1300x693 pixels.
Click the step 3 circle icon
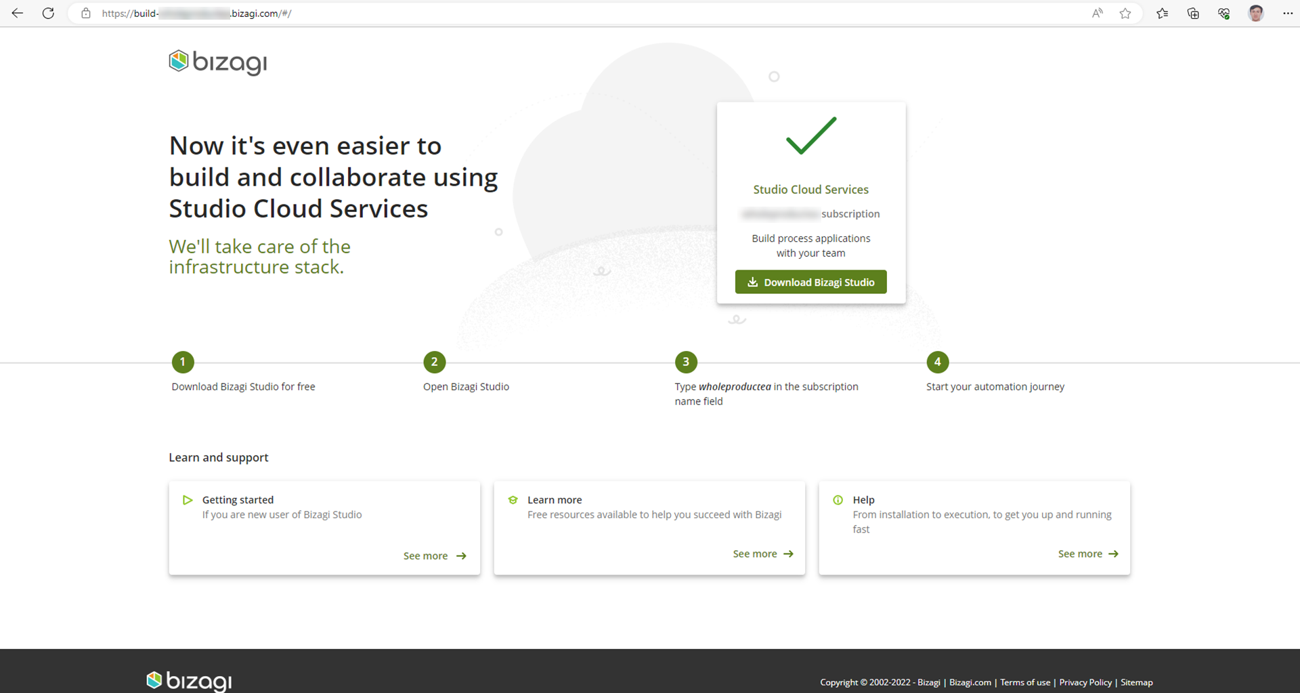pyautogui.click(x=686, y=362)
